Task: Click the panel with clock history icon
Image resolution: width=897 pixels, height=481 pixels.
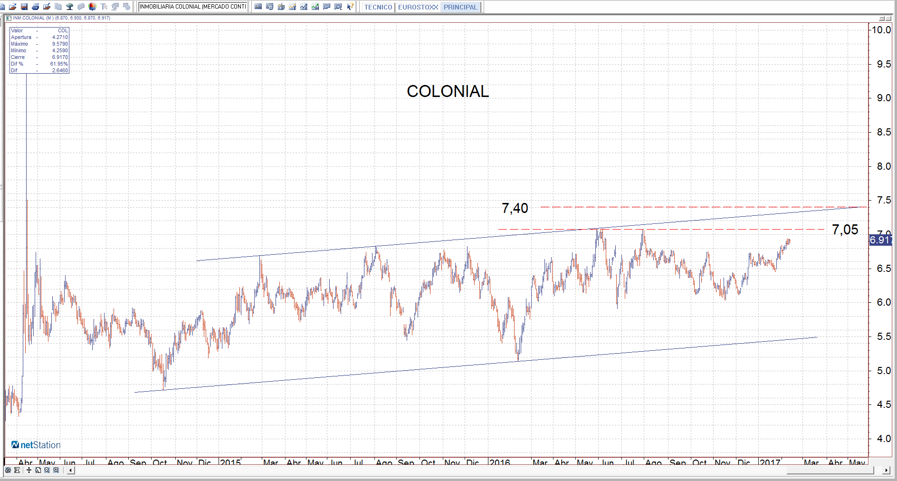Action: coord(270,7)
